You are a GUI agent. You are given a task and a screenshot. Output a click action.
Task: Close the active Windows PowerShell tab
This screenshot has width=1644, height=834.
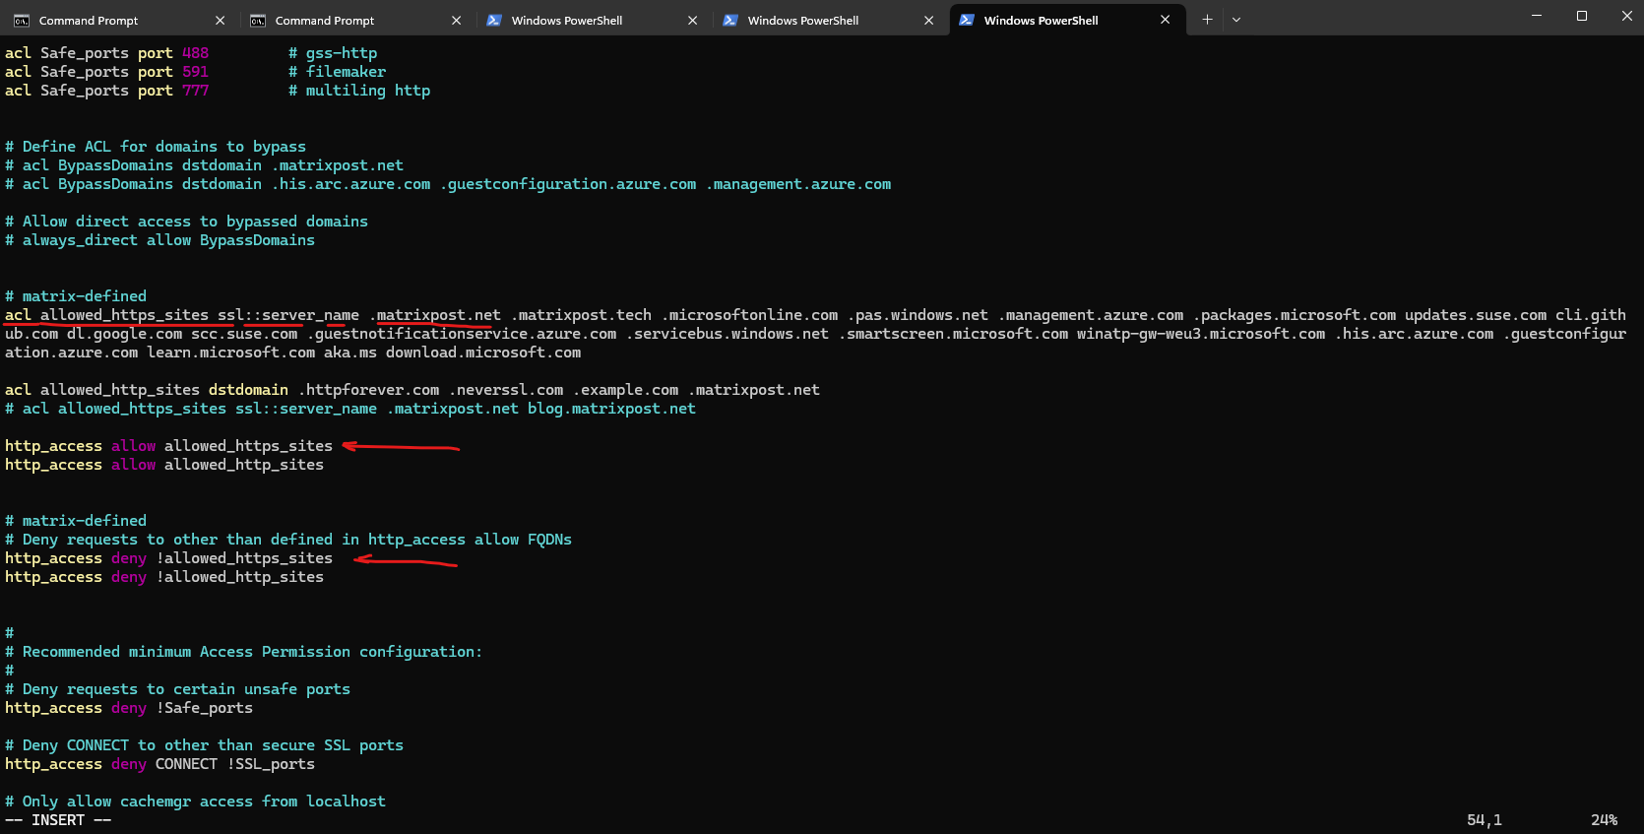coord(1166,20)
